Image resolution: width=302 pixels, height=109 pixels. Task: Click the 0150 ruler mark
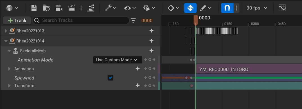click(x=228, y=24)
